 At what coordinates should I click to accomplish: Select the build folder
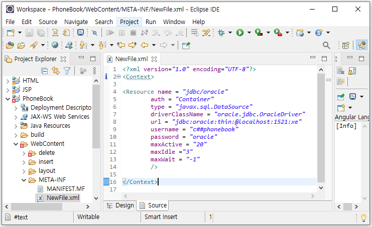pyautogui.click(x=37, y=135)
